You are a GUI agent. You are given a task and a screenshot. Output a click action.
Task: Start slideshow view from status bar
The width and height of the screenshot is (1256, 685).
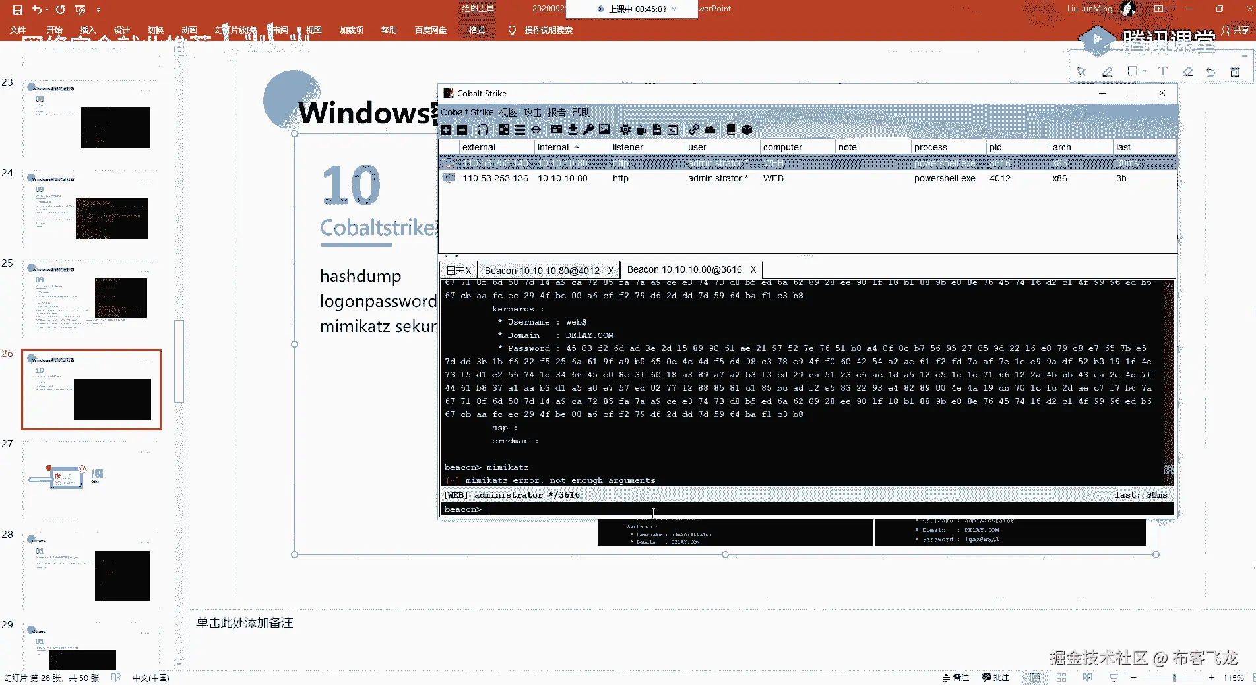[x=1114, y=678]
